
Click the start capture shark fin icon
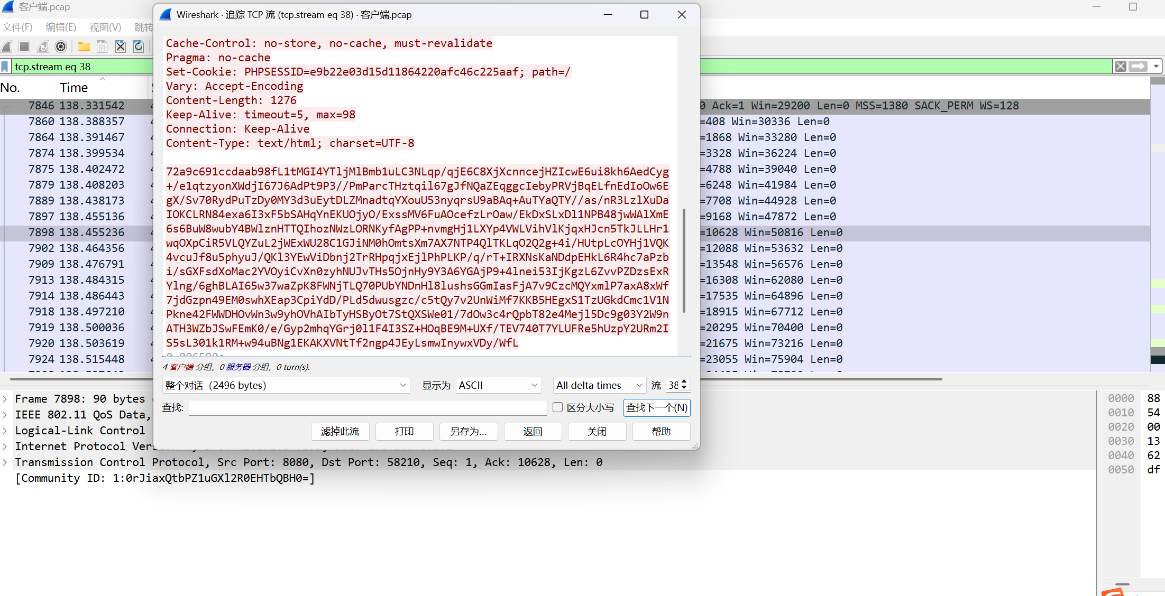[x=7, y=46]
